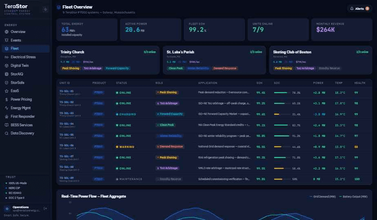Open unit TS-SOL-09
The image size is (377, 220).
coord(67,178)
